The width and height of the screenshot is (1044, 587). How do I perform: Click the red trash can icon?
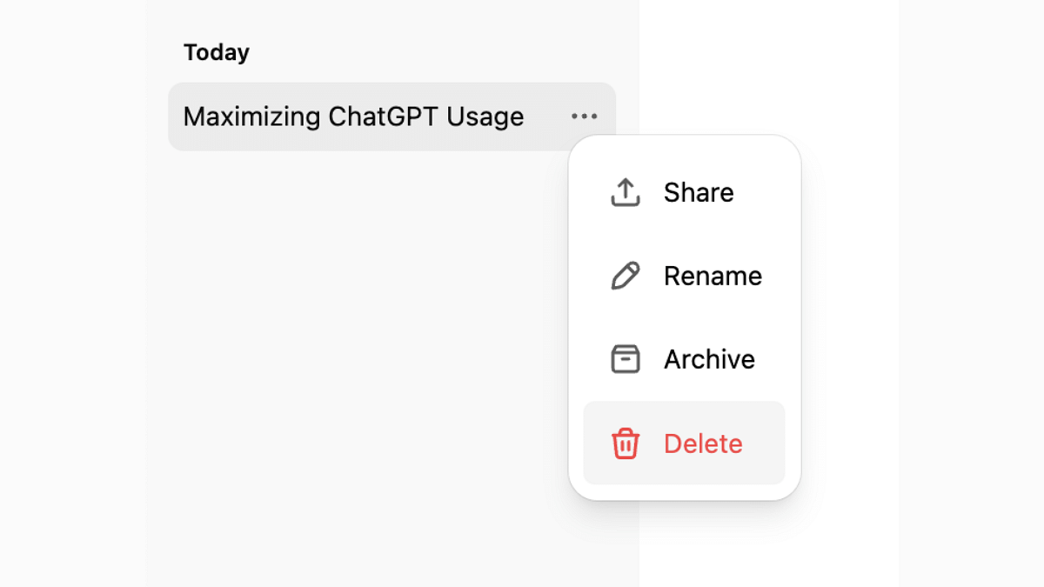coord(626,444)
